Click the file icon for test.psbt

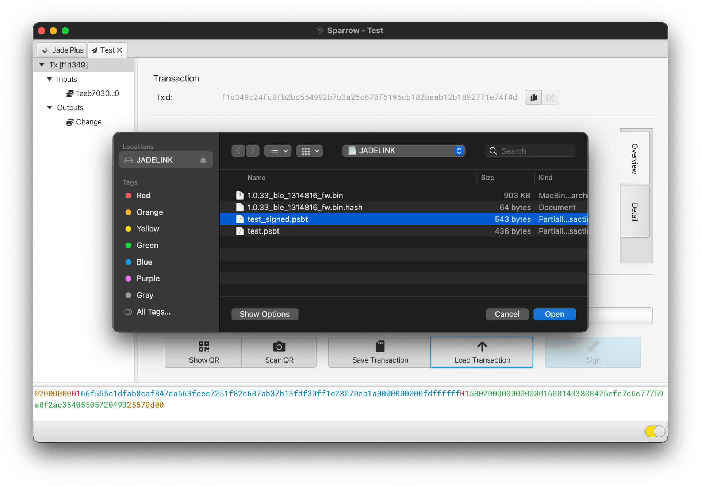point(240,231)
